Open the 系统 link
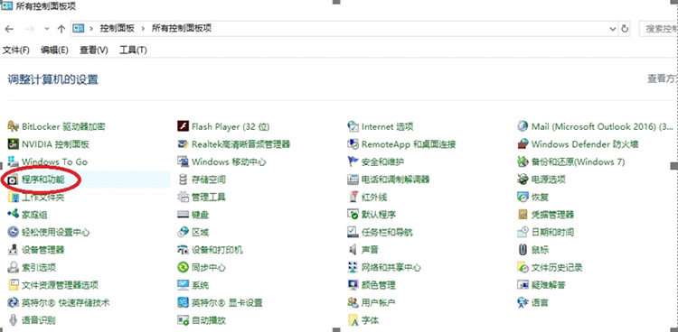Image resolution: width=678 pixels, height=332 pixels. [200, 285]
